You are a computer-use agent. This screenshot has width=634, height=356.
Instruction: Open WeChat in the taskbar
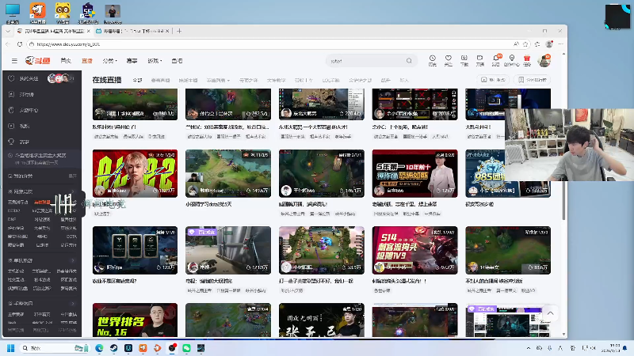click(186, 348)
